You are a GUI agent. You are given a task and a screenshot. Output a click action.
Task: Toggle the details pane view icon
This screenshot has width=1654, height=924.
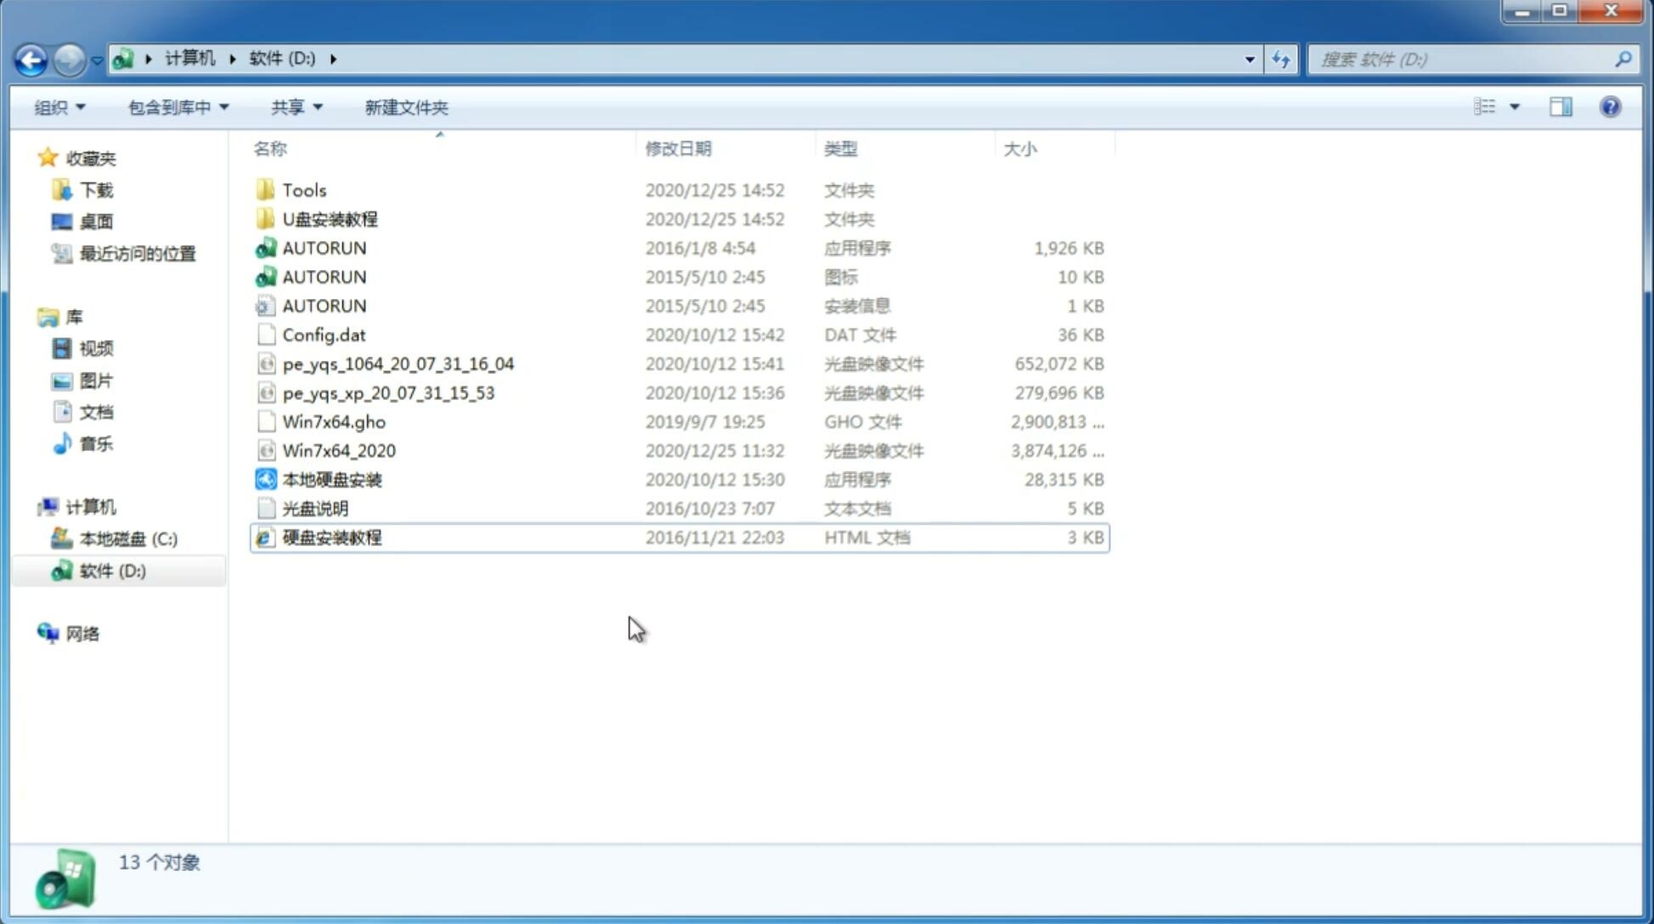click(1561, 105)
